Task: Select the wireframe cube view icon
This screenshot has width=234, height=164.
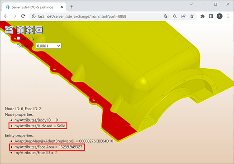Action: [x=29, y=30]
